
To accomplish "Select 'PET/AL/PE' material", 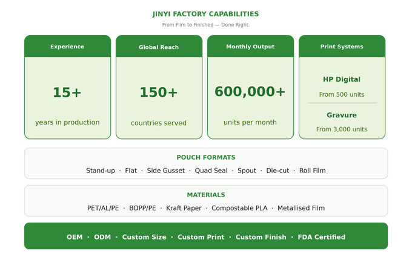I will [103, 208].
